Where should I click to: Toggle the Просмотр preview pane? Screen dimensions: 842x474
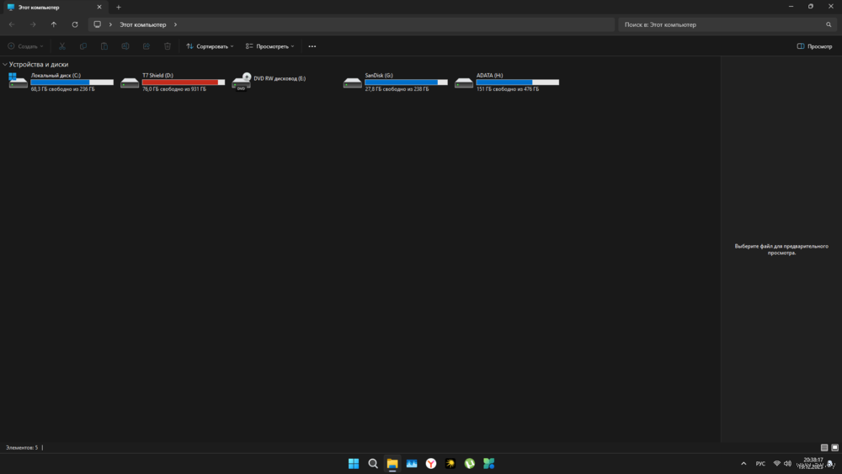pyautogui.click(x=814, y=46)
